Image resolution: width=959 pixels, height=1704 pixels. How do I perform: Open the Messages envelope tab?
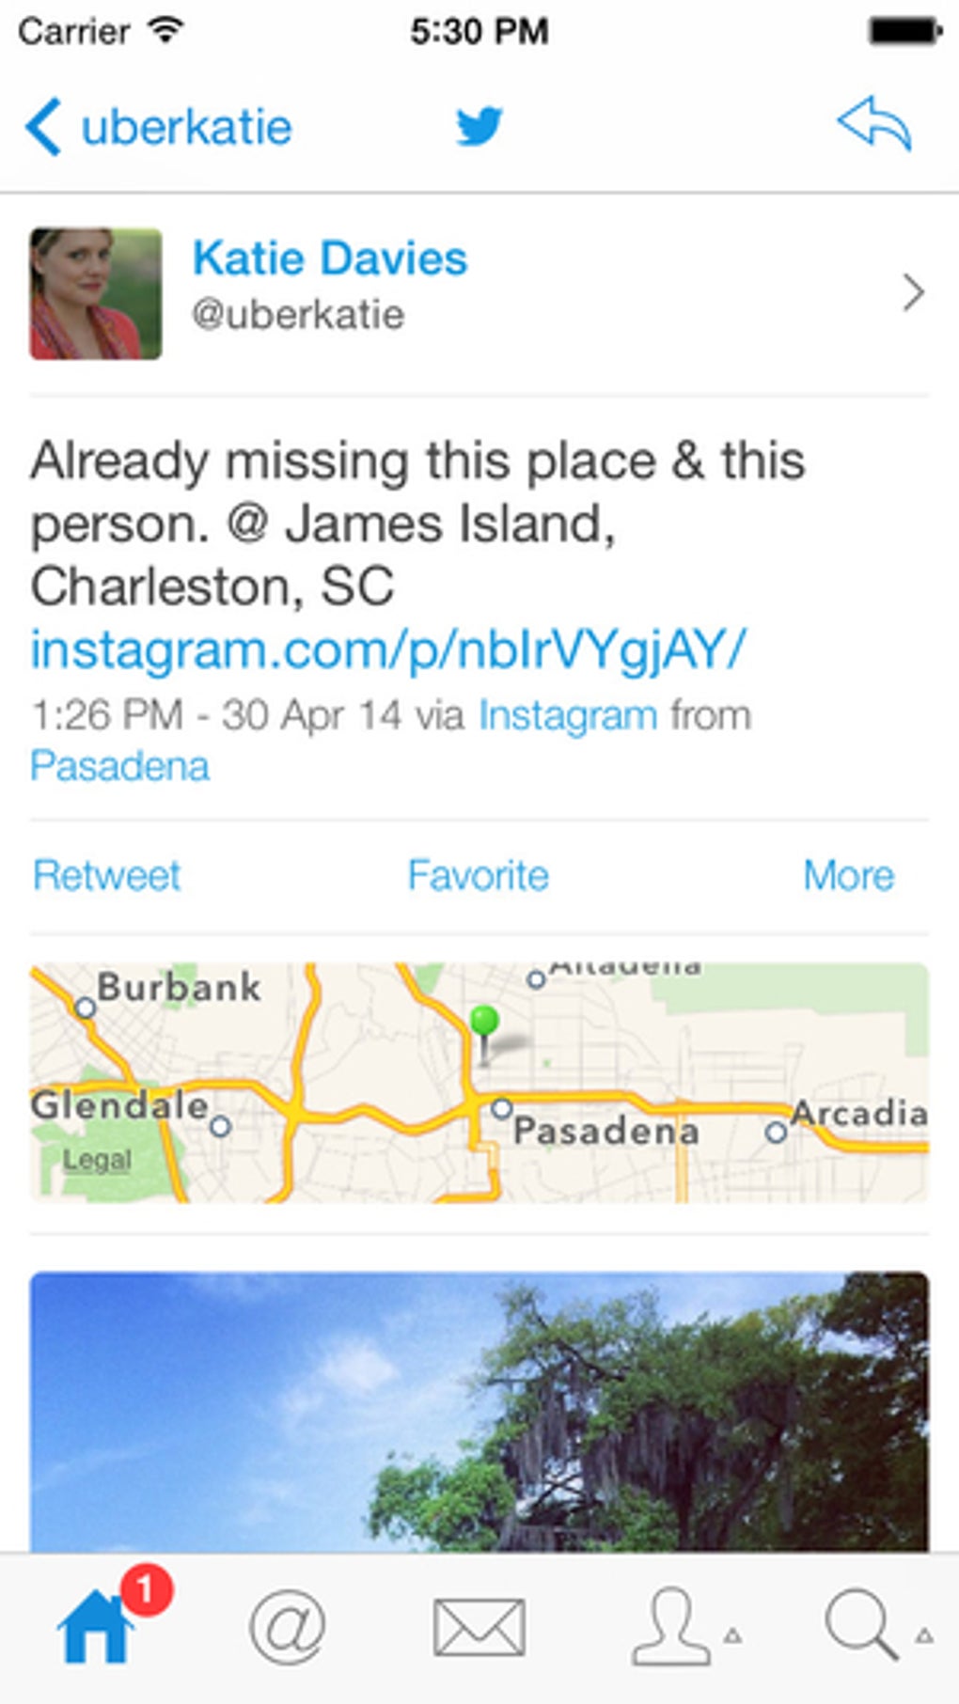tap(479, 1627)
